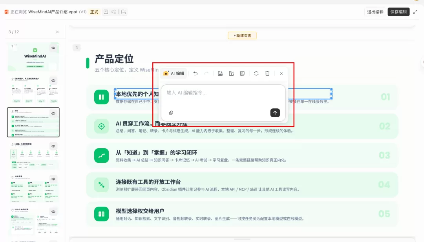
Task: Redo the edit in the AI toolbar
Action: [x=207, y=73]
